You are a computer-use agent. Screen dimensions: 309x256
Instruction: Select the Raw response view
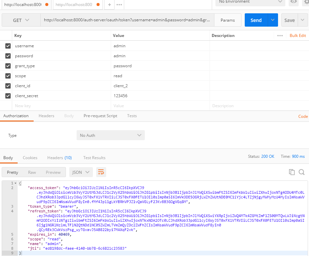pyautogui.click(x=32, y=172)
